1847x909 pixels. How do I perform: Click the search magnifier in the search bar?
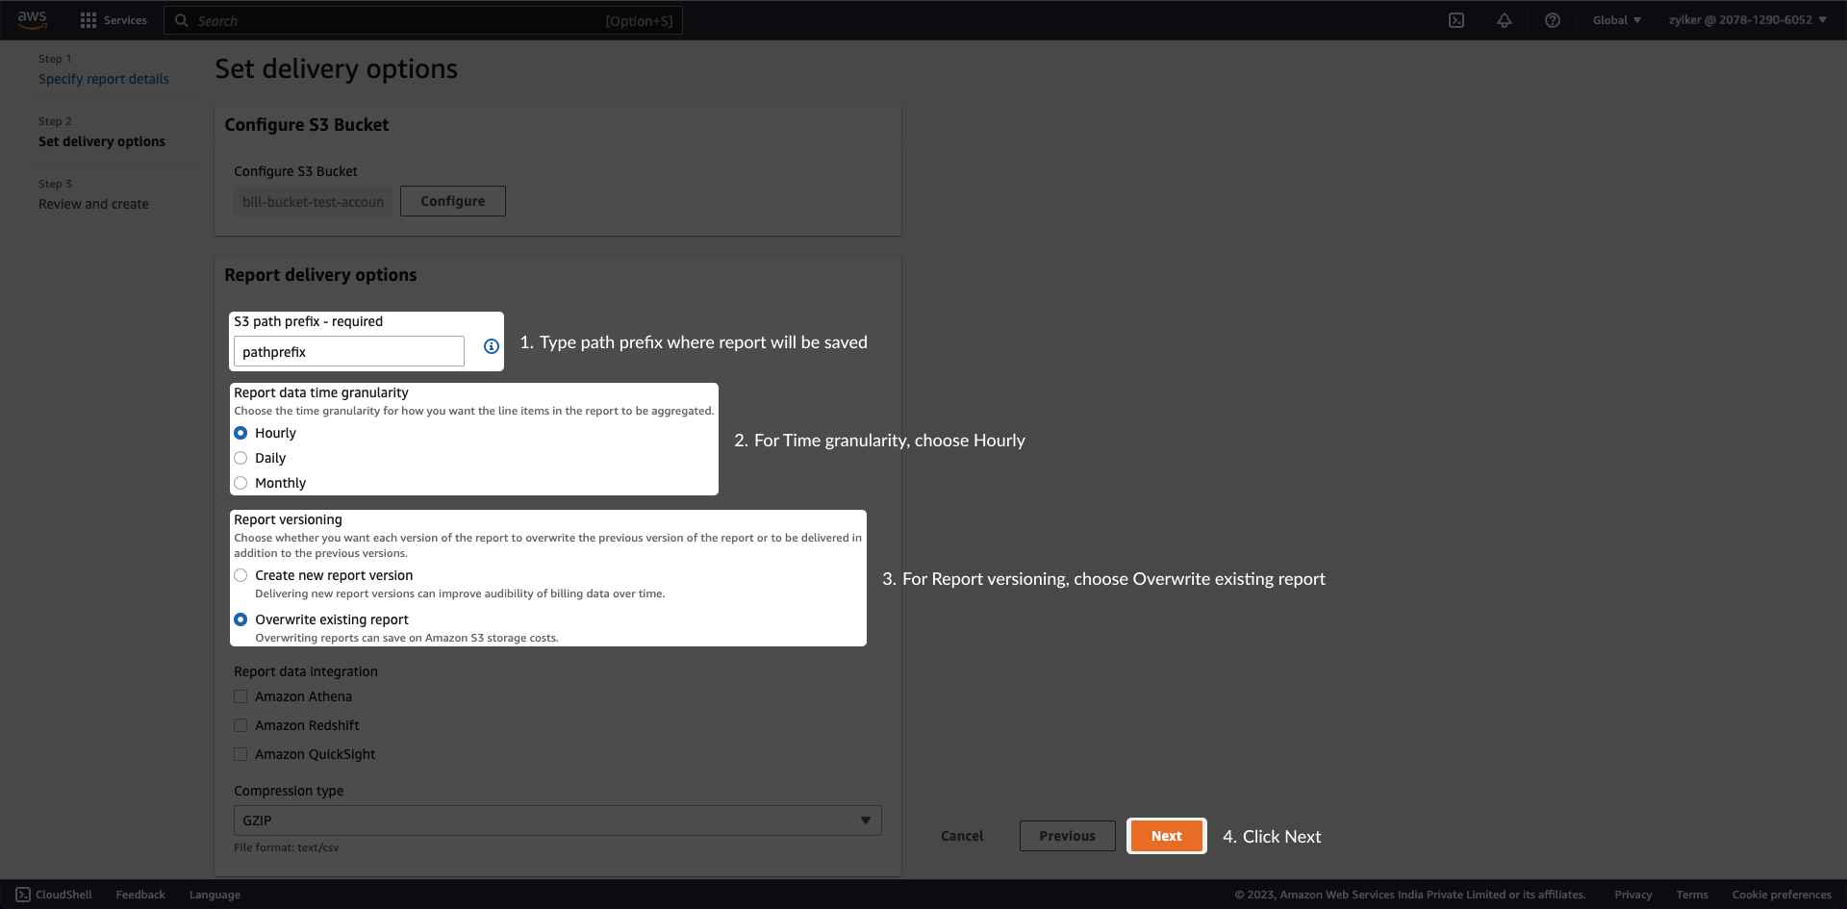[181, 20]
